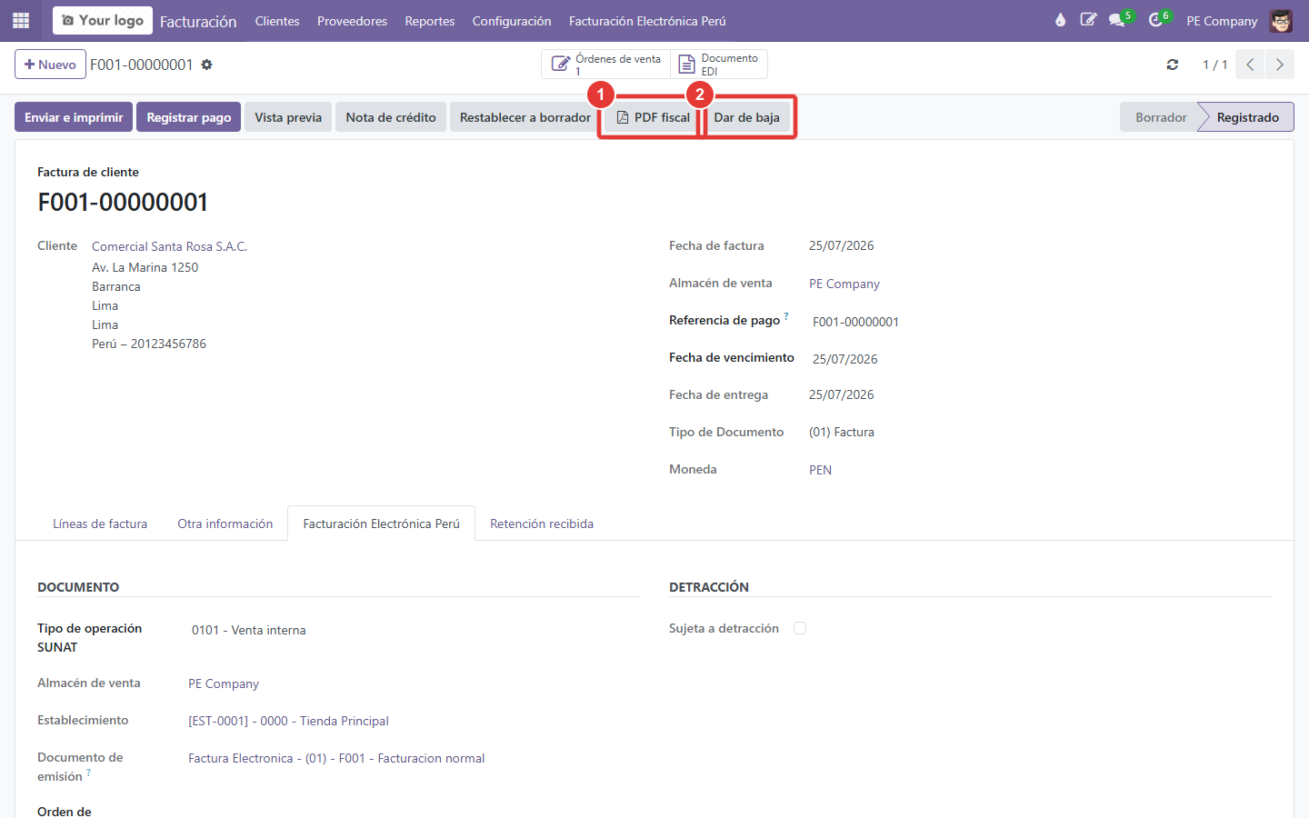Open the user avatar menu
The width and height of the screenshot is (1309, 818).
tap(1281, 20)
